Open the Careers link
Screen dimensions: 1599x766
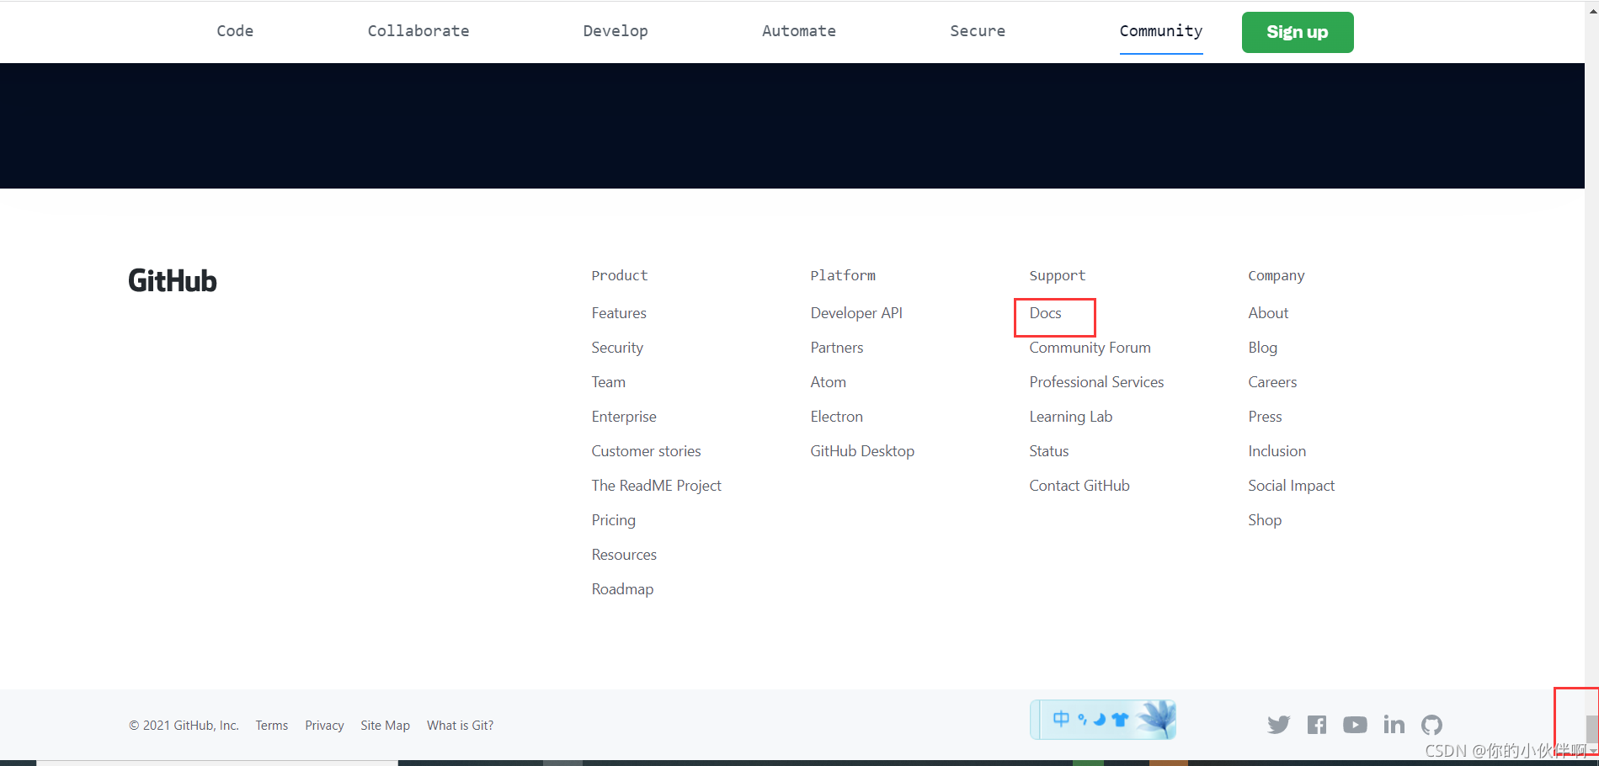click(1272, 382)
